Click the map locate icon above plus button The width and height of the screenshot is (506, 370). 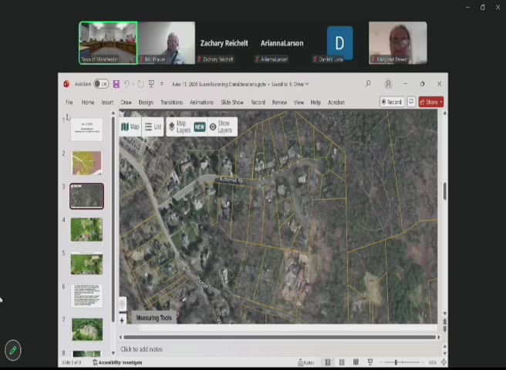pos(122,304)
